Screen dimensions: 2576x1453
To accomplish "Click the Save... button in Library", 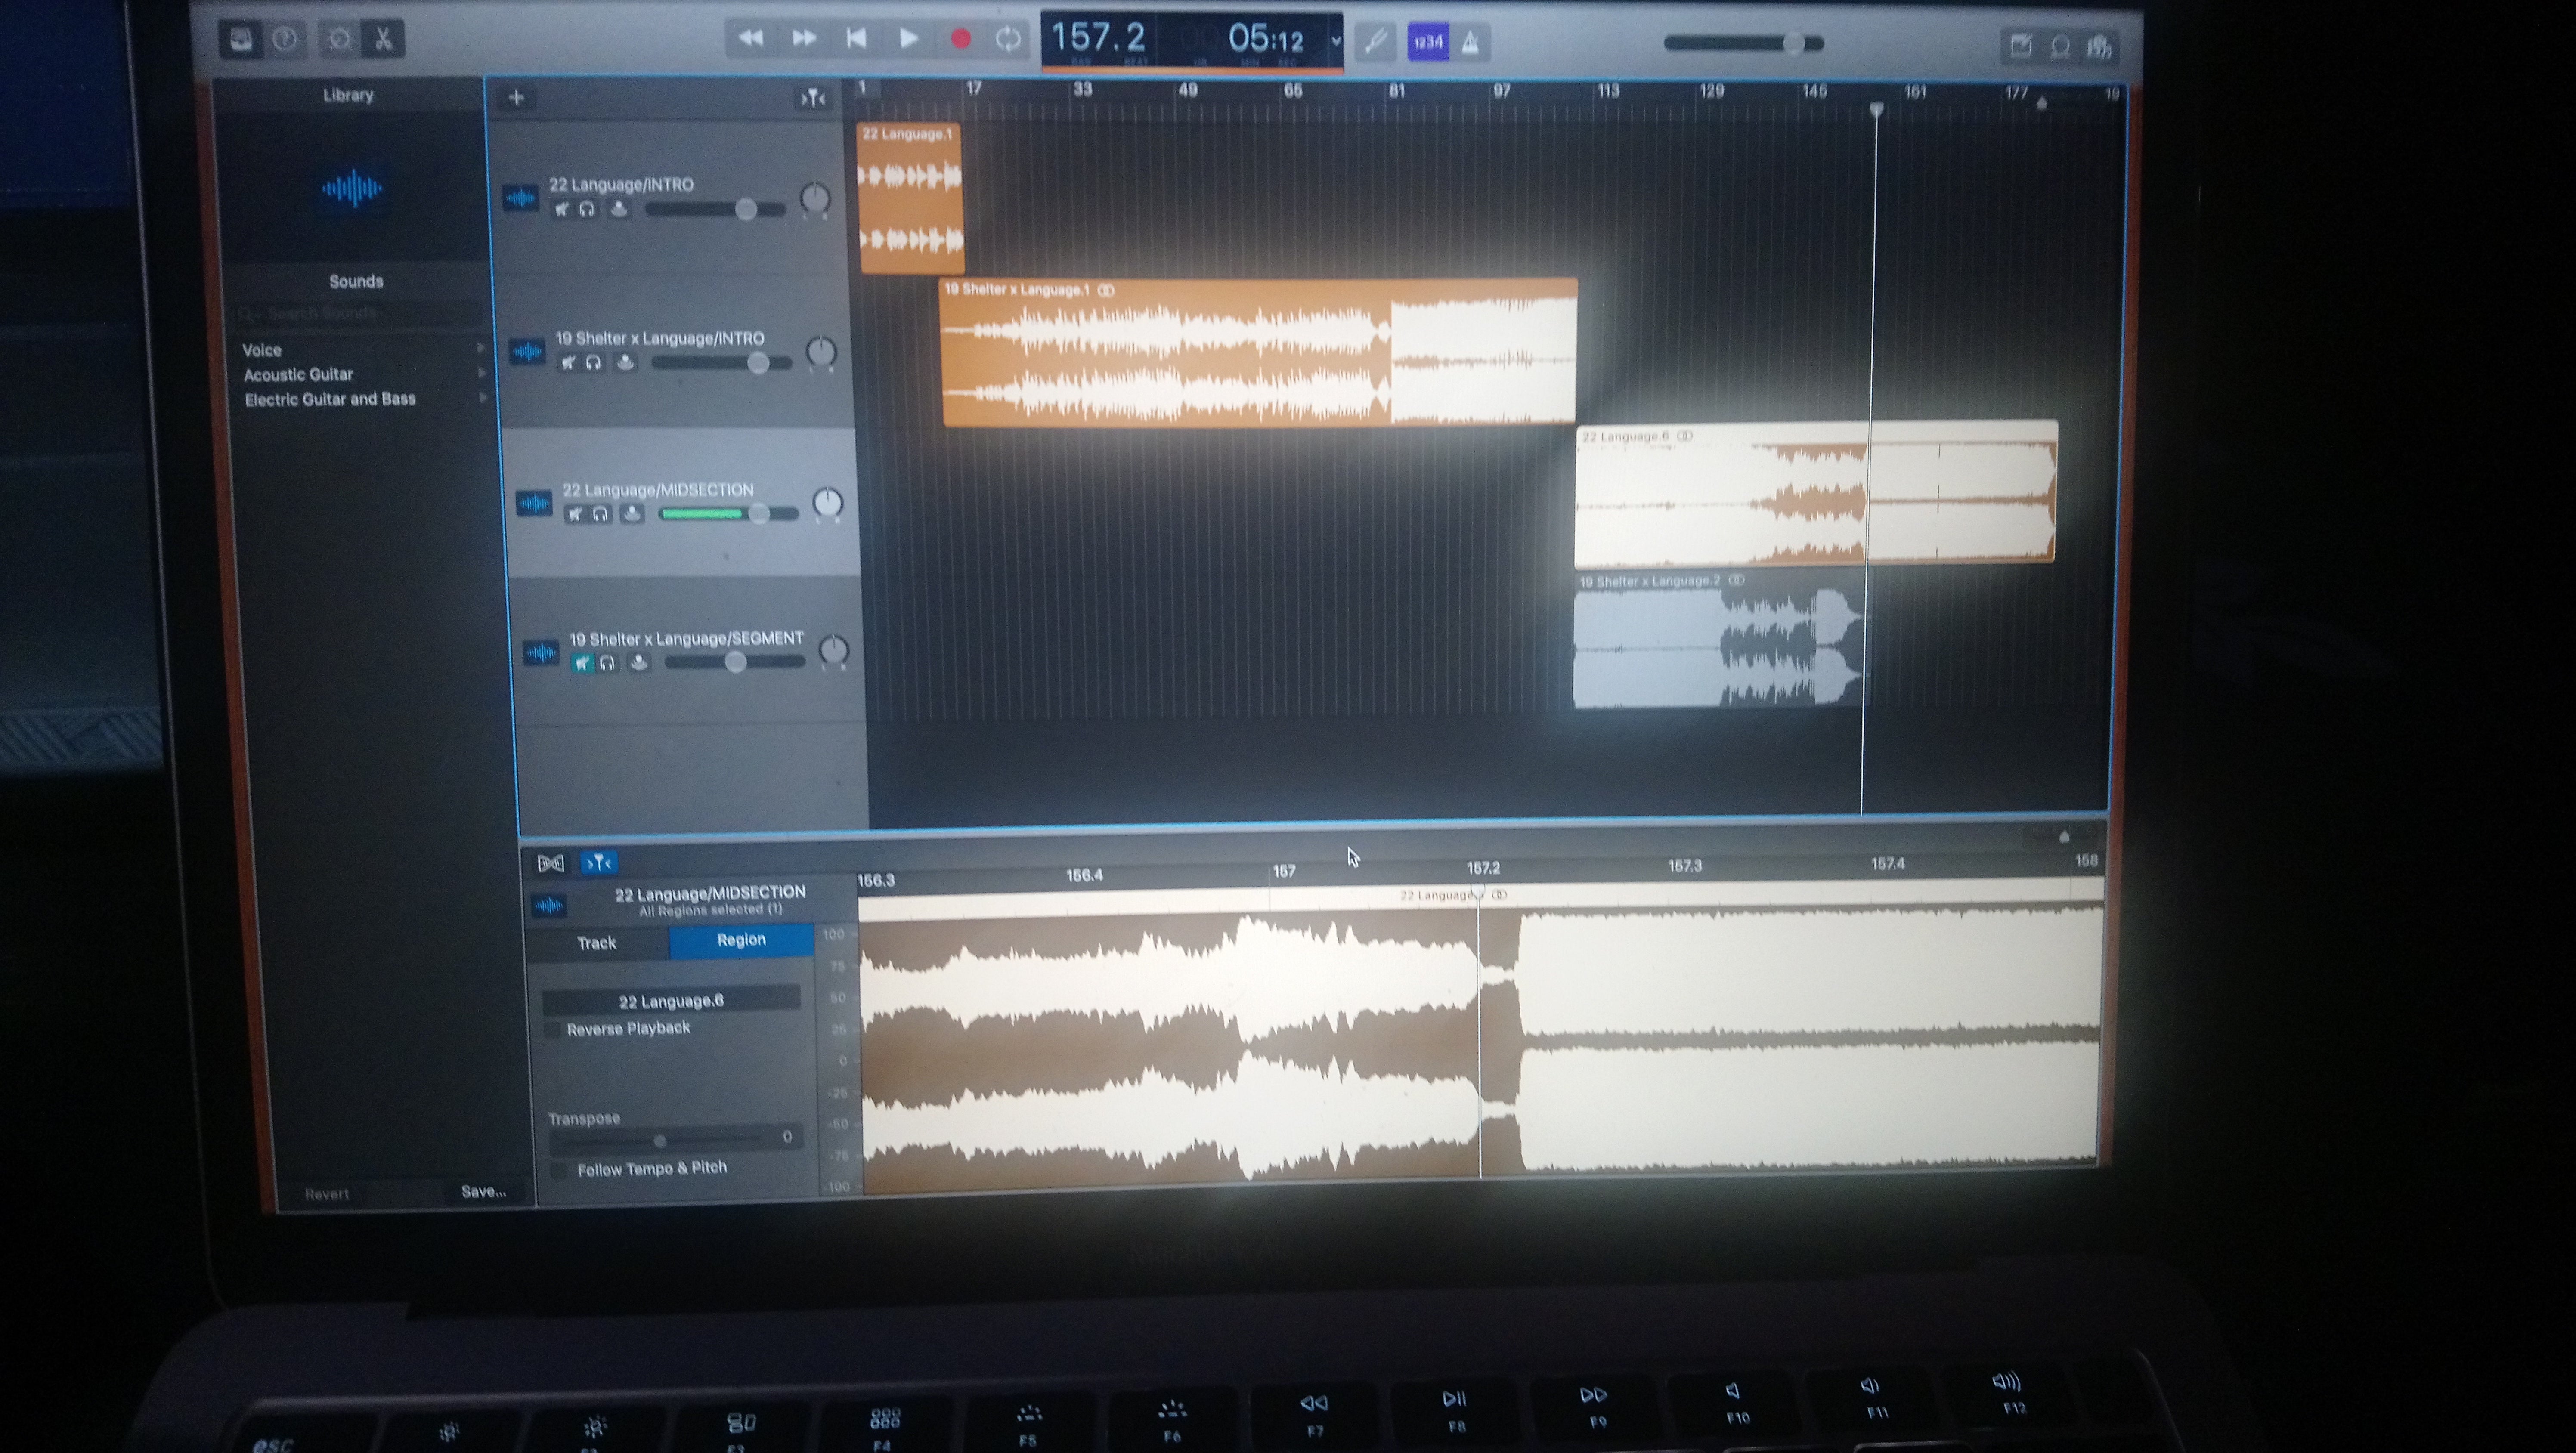I will tap(484, 1192).
